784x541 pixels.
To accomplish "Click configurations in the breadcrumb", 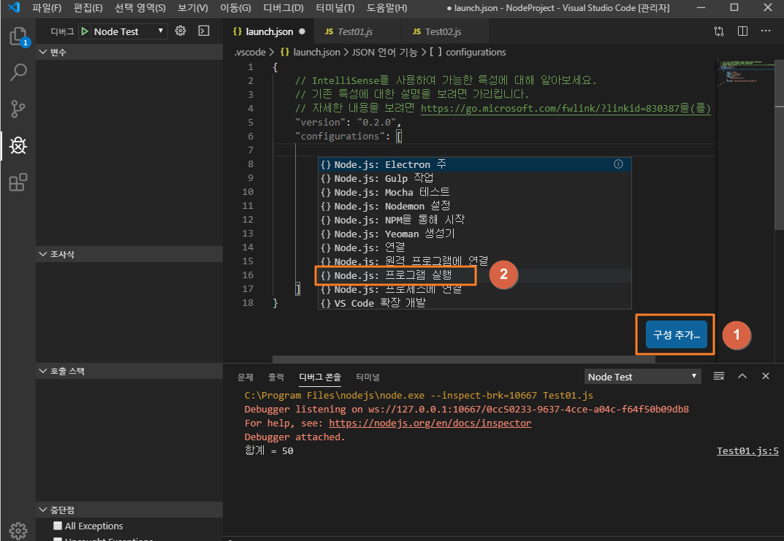I will pyautogui.click(x=475, y=52).
